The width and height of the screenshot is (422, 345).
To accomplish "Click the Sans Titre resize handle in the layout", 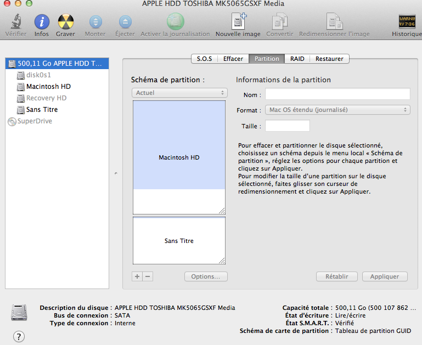I will tap(222, 261).
